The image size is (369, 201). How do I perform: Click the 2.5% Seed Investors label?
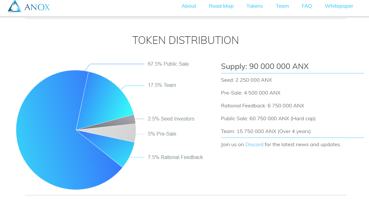(x=171, y=119)
